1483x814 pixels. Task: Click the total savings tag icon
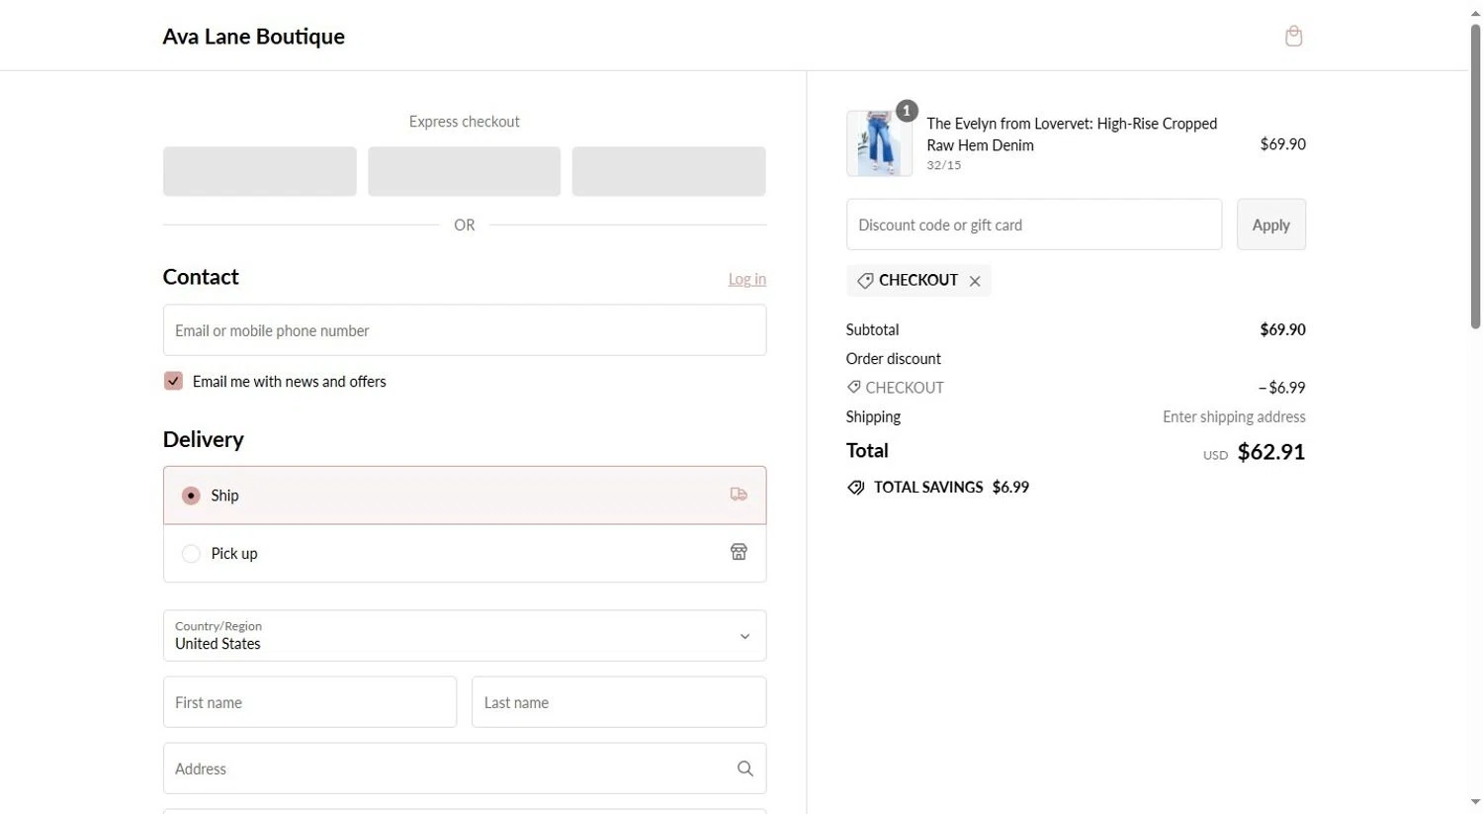click(856, 488)
